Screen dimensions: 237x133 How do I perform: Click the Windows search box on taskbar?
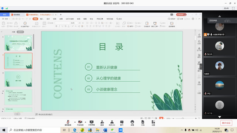(x=34, y=130)
